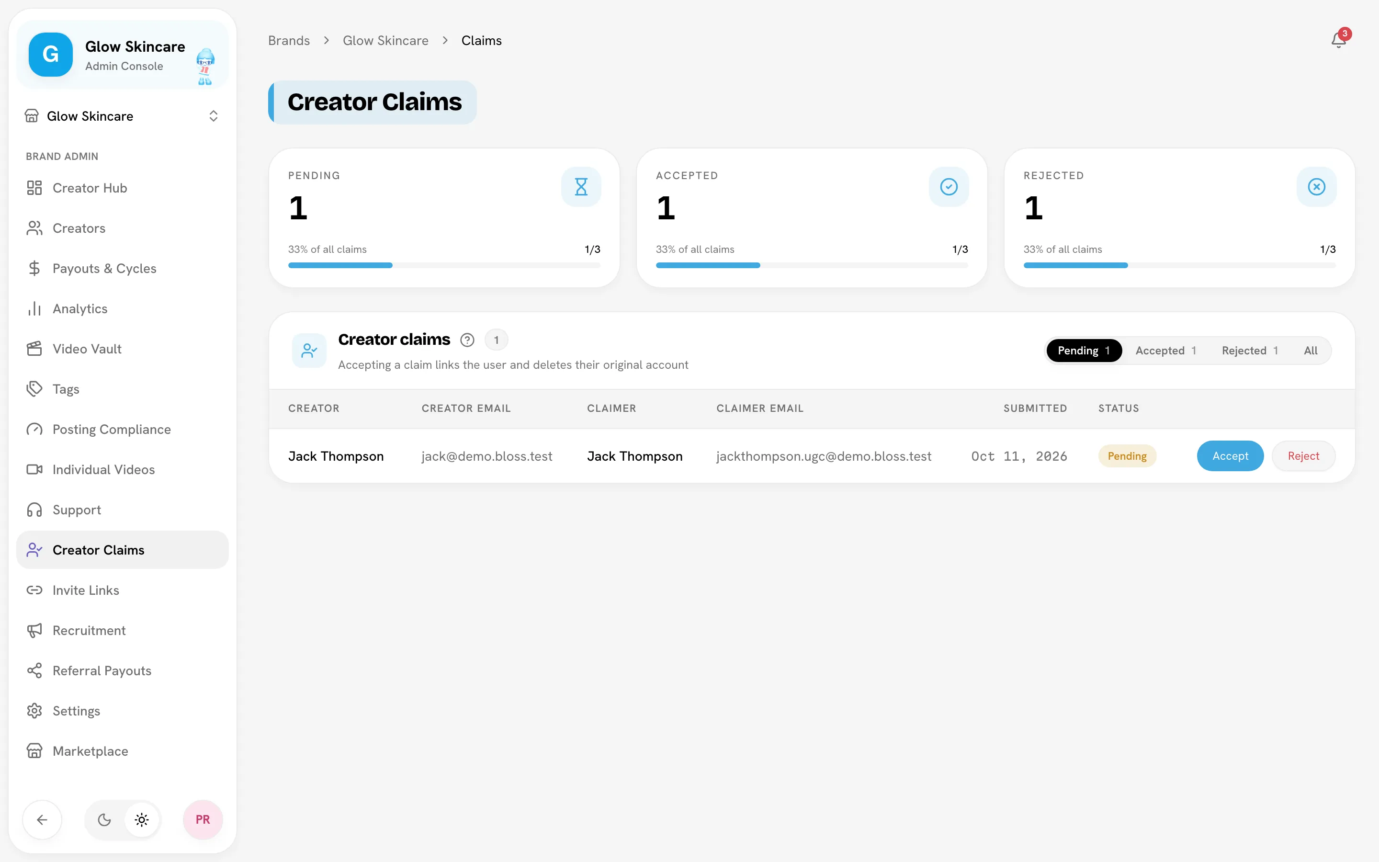Click the accepted checkmark circle icon
The image size is (1379, 862).
(949, 186)
